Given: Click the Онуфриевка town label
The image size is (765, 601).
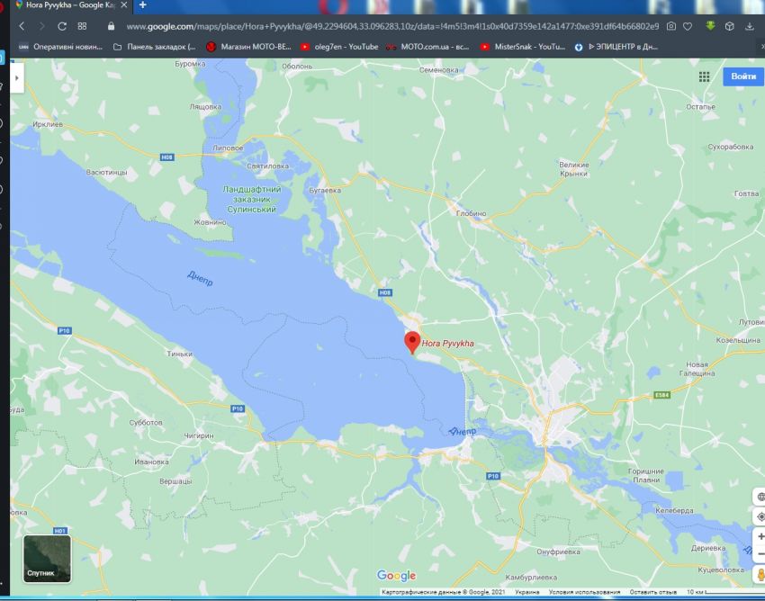Looking at the screenshot, I should point(558,552).
